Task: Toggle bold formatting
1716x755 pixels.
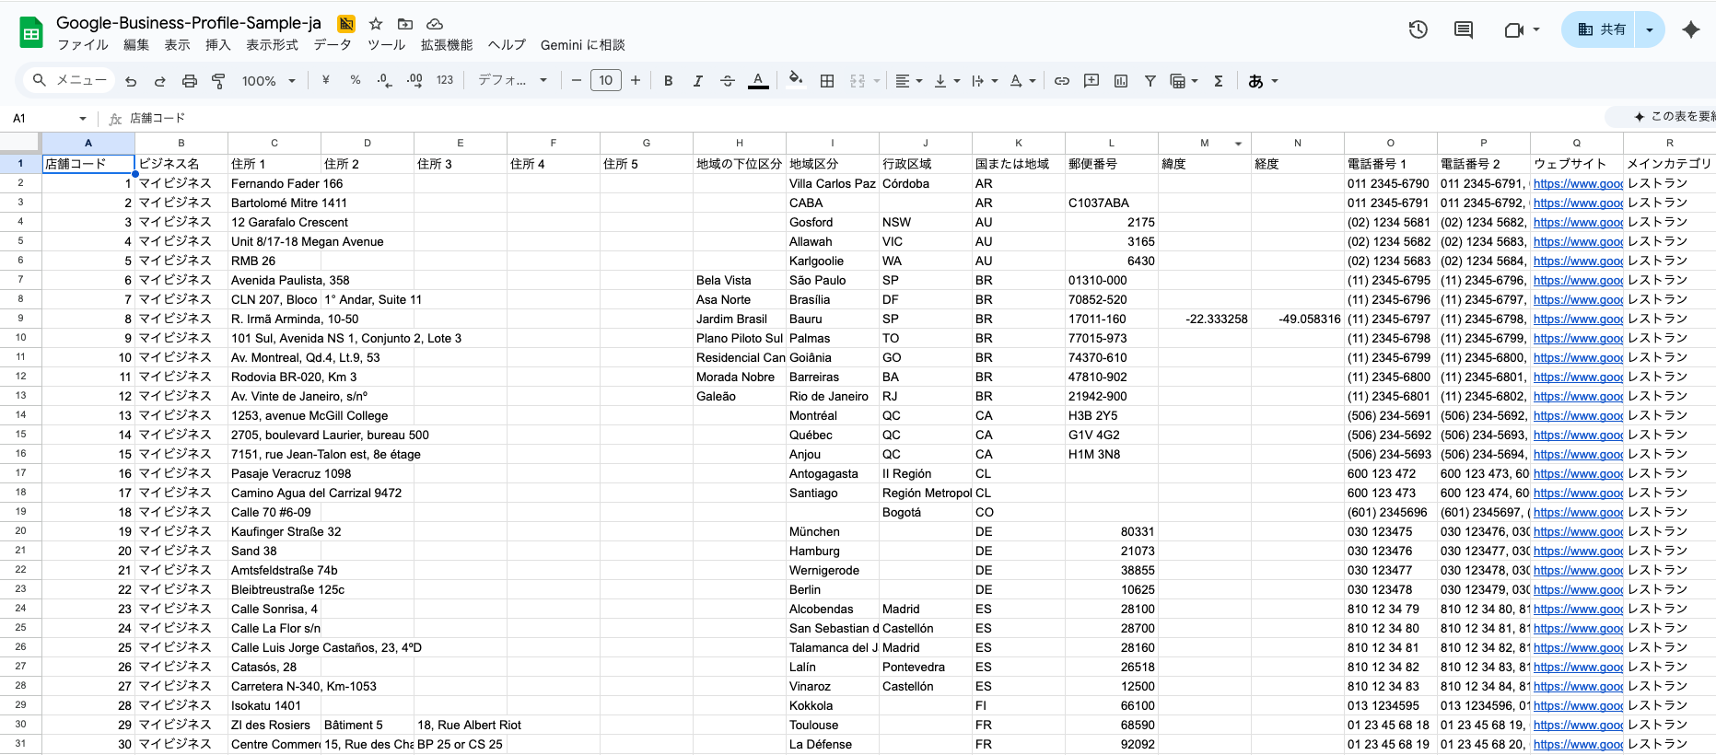Action: click(x=668, y=81)
